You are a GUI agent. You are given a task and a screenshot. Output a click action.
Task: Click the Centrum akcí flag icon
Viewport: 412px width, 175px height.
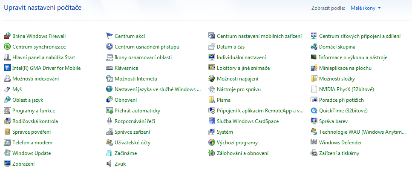pyautogui.click(x=109, y=36)
